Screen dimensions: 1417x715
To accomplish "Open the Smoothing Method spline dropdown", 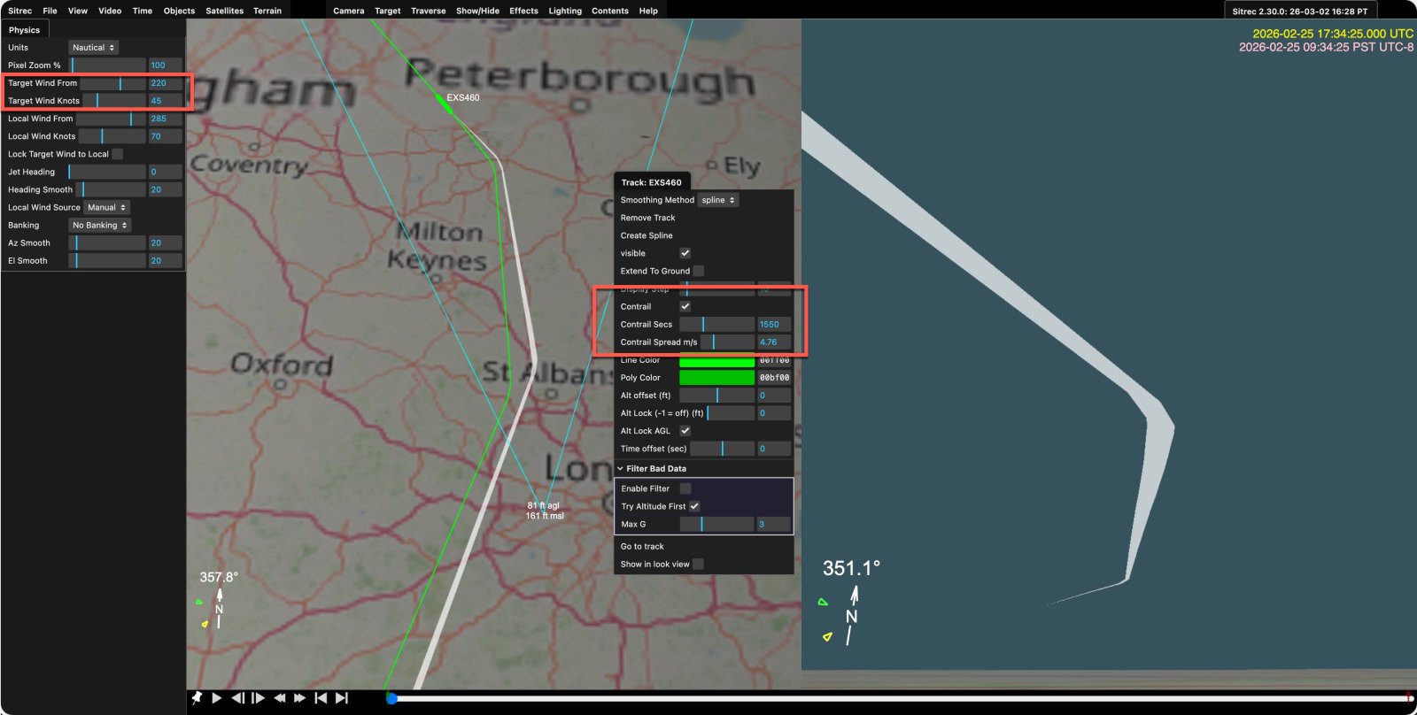I will 718,201.
